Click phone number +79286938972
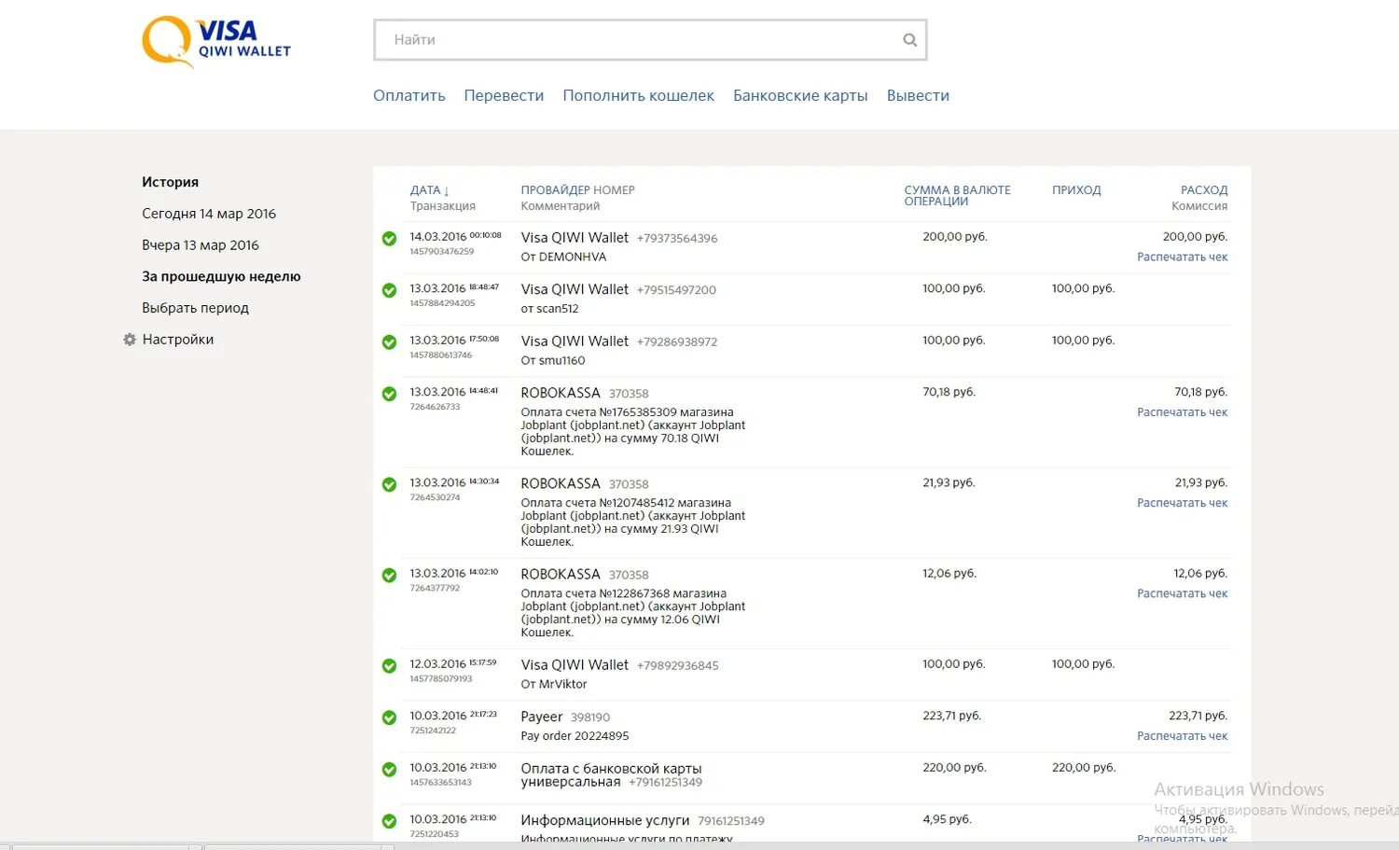 [x=677, y=342]
